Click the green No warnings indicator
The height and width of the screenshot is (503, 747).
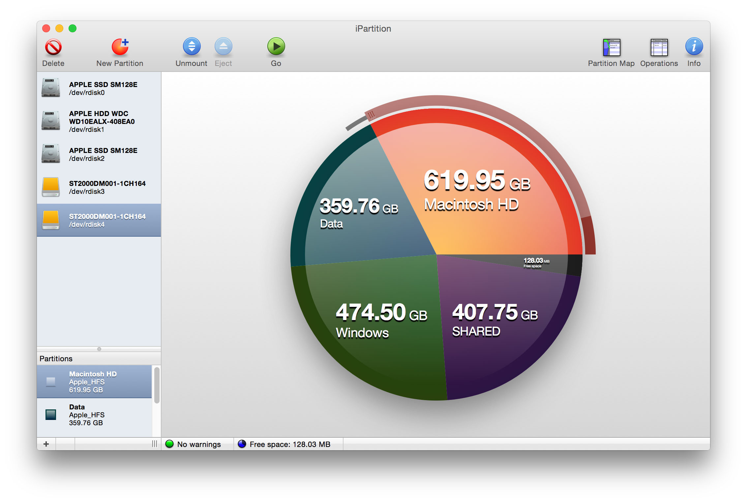[169, 444]
